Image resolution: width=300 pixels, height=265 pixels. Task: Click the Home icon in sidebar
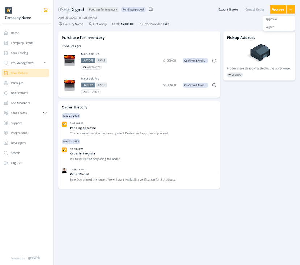pyautogui.click(x=6, y=33)
